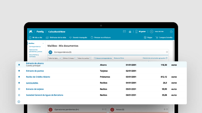Select Correspondencia in the sidebar
The width and height of the screenshot is (202, 113).
pos(35,46)
